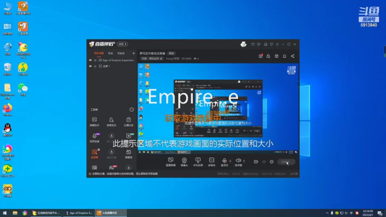386x217 pixels.
Task: Open the 主播任务 tool
Action: 128,122
